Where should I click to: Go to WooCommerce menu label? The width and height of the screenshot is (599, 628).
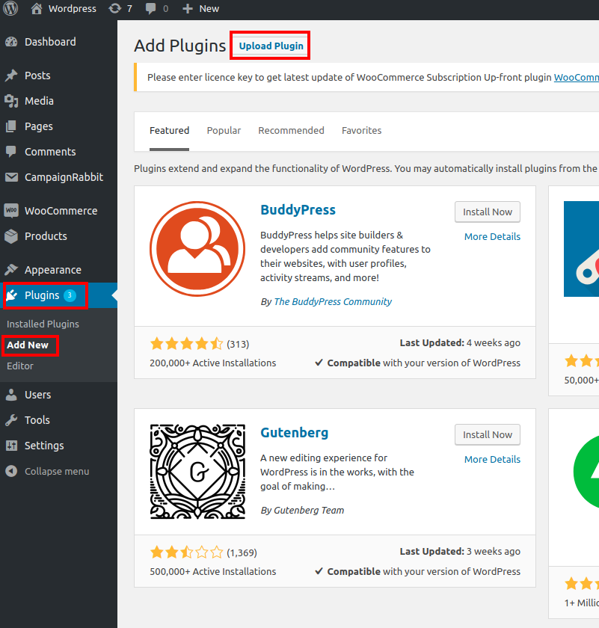[61, 211]
